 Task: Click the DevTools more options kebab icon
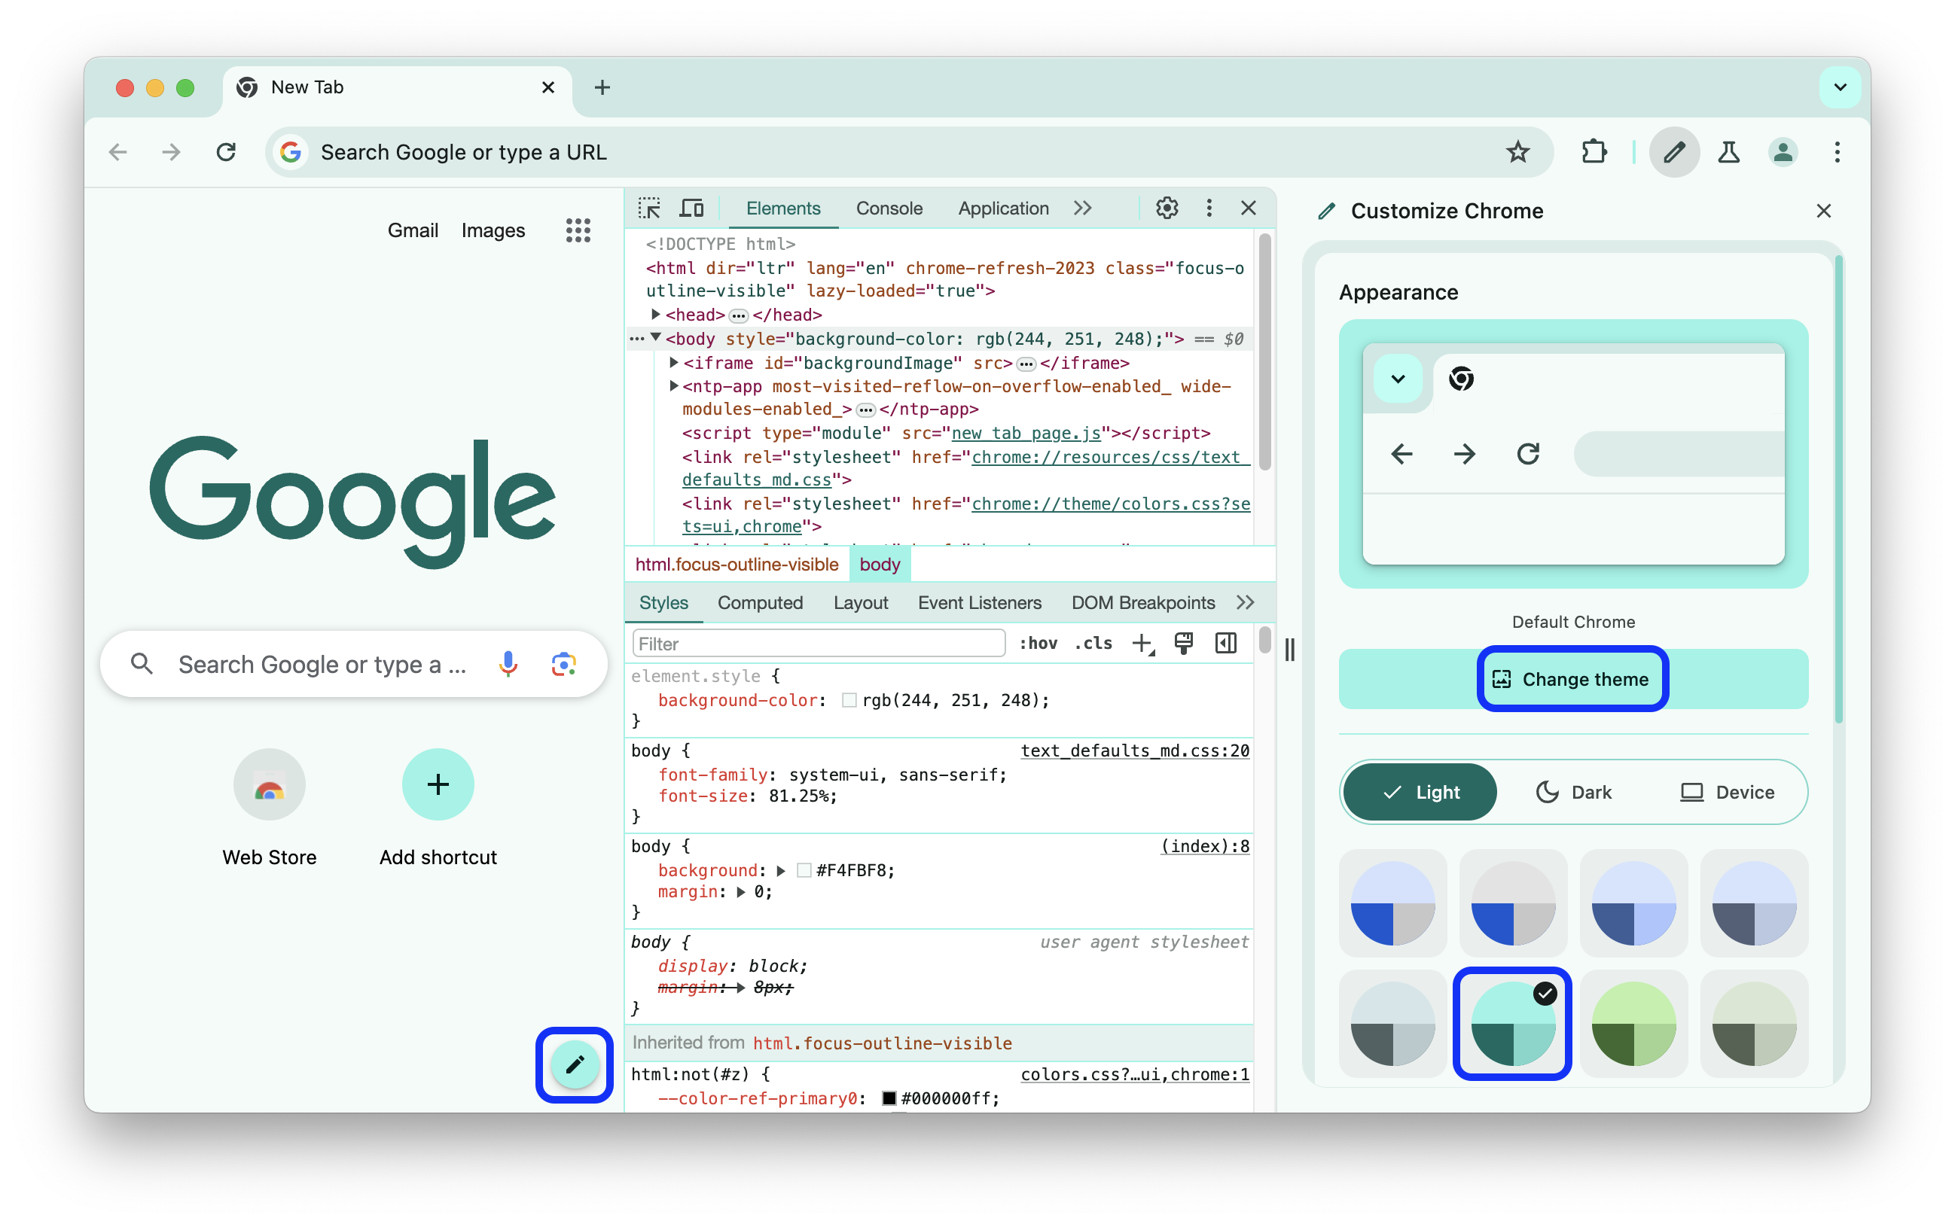click(x=1207, y=207)
